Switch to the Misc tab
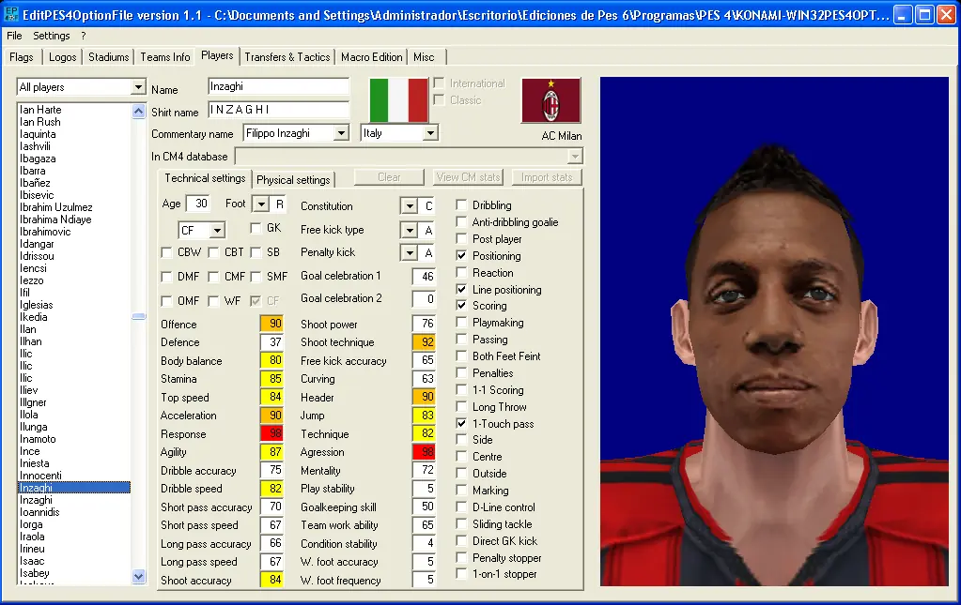 click(424, 57)
